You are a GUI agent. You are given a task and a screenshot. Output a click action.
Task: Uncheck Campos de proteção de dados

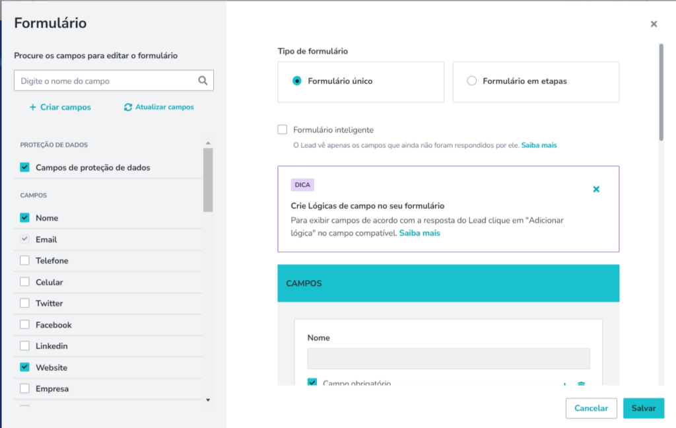25,168
